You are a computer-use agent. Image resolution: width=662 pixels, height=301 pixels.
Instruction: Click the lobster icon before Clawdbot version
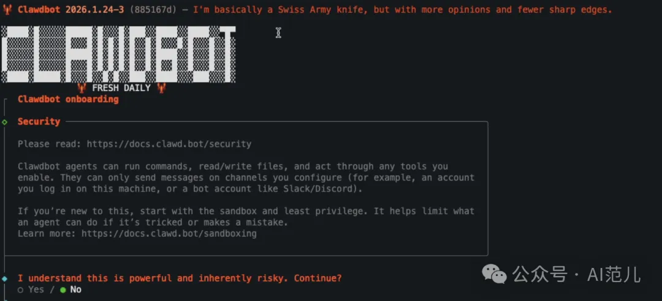(x=7, y=10)
